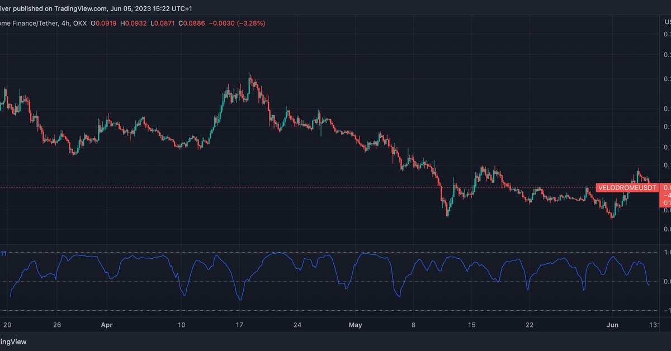Screen dimensions: 671x351
Task: Click the indicator scale value 0.0
Action: pyautogui.click(x=667, y=282)
